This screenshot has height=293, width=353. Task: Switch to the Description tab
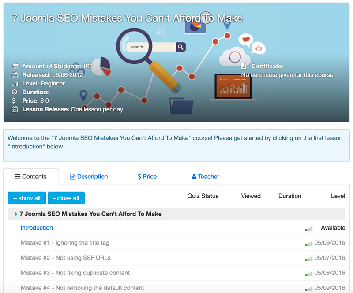click(x=89, y=177)
